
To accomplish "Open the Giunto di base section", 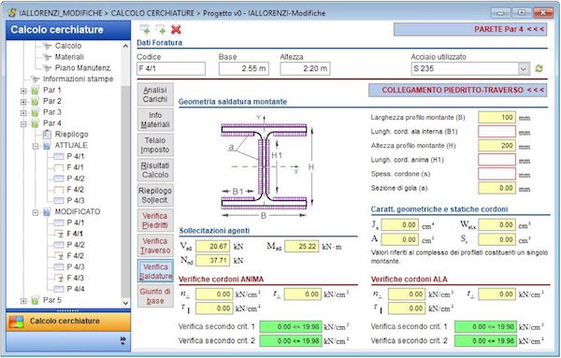I will pos(155,296).
